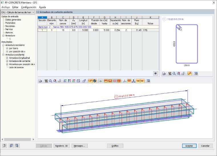Viewport: 217px width, 156px height.
Task: Toggle top reinforcement display
Action: pyautogui.click(x=106, y=81)
